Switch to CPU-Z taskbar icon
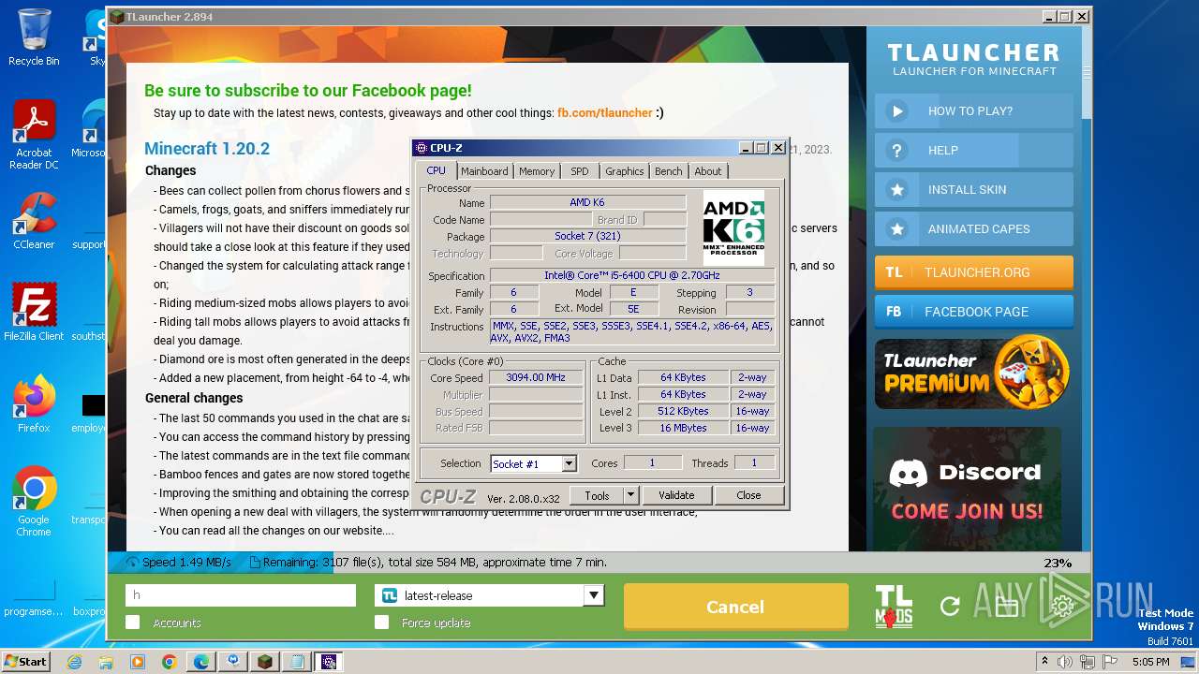Screen dimensions: 1199x674 328,662
